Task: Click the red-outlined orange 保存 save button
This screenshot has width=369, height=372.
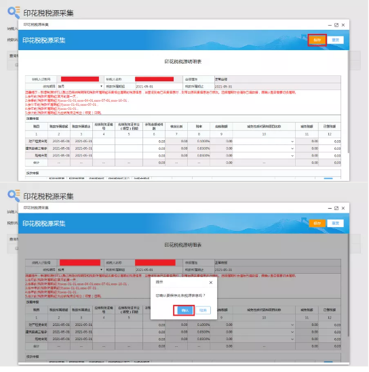Action: 317,40
